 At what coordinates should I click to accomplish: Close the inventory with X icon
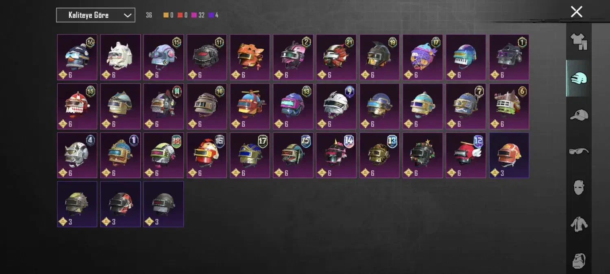[576, 12]
